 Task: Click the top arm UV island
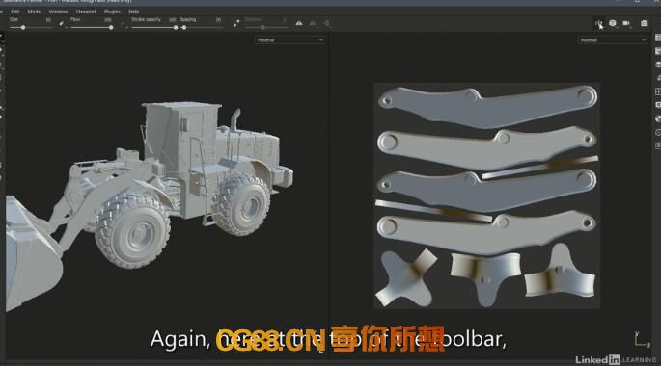tap(487, 107)
